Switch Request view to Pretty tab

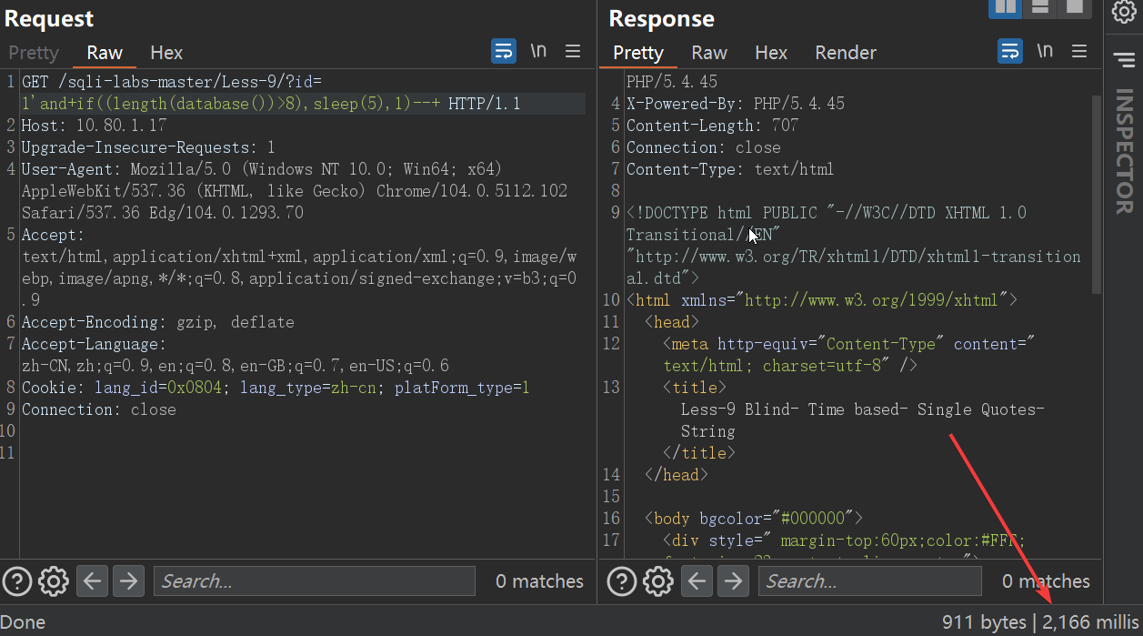[34, 53]
